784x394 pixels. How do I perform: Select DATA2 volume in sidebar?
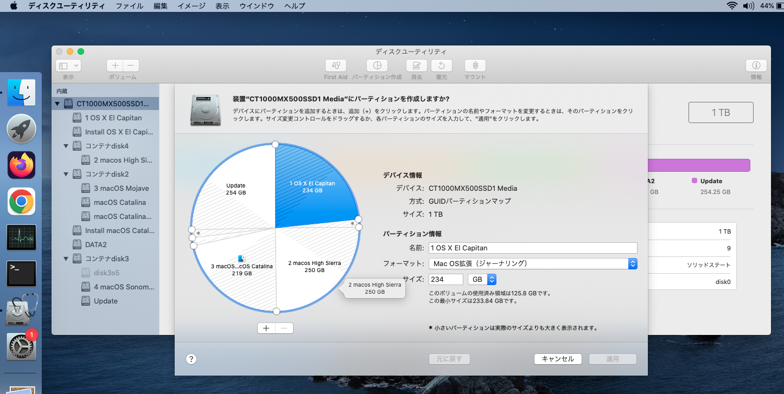coord(95,244)
